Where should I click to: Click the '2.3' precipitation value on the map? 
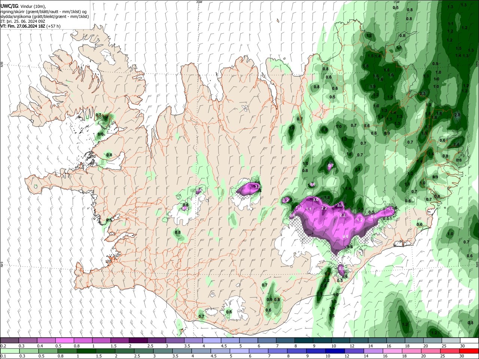point(423,93)
